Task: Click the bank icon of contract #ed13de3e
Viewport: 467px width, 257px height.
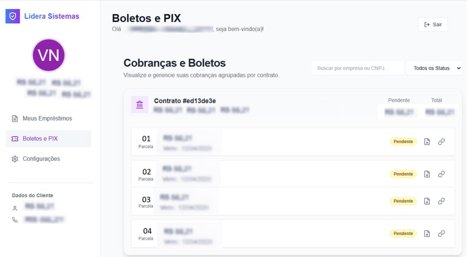Action: click(140, 105)
